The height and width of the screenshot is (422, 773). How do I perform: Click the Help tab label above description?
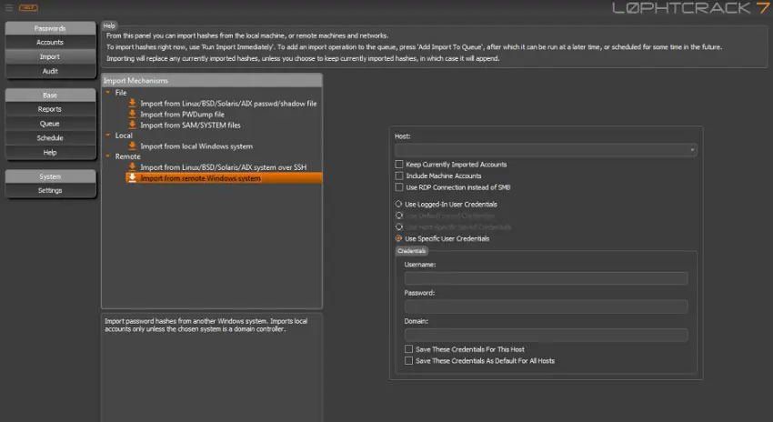pos(109,25)
